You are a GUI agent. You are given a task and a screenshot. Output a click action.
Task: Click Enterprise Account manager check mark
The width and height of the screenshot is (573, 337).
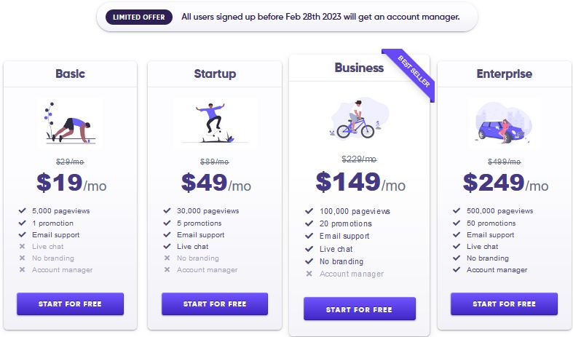[x=457, y=270]
